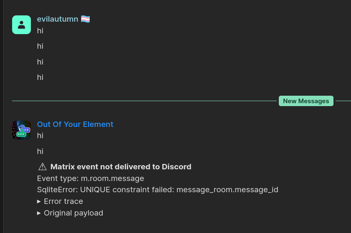Click the New Messages badge
351x233 pixels.
coord(306,101)
